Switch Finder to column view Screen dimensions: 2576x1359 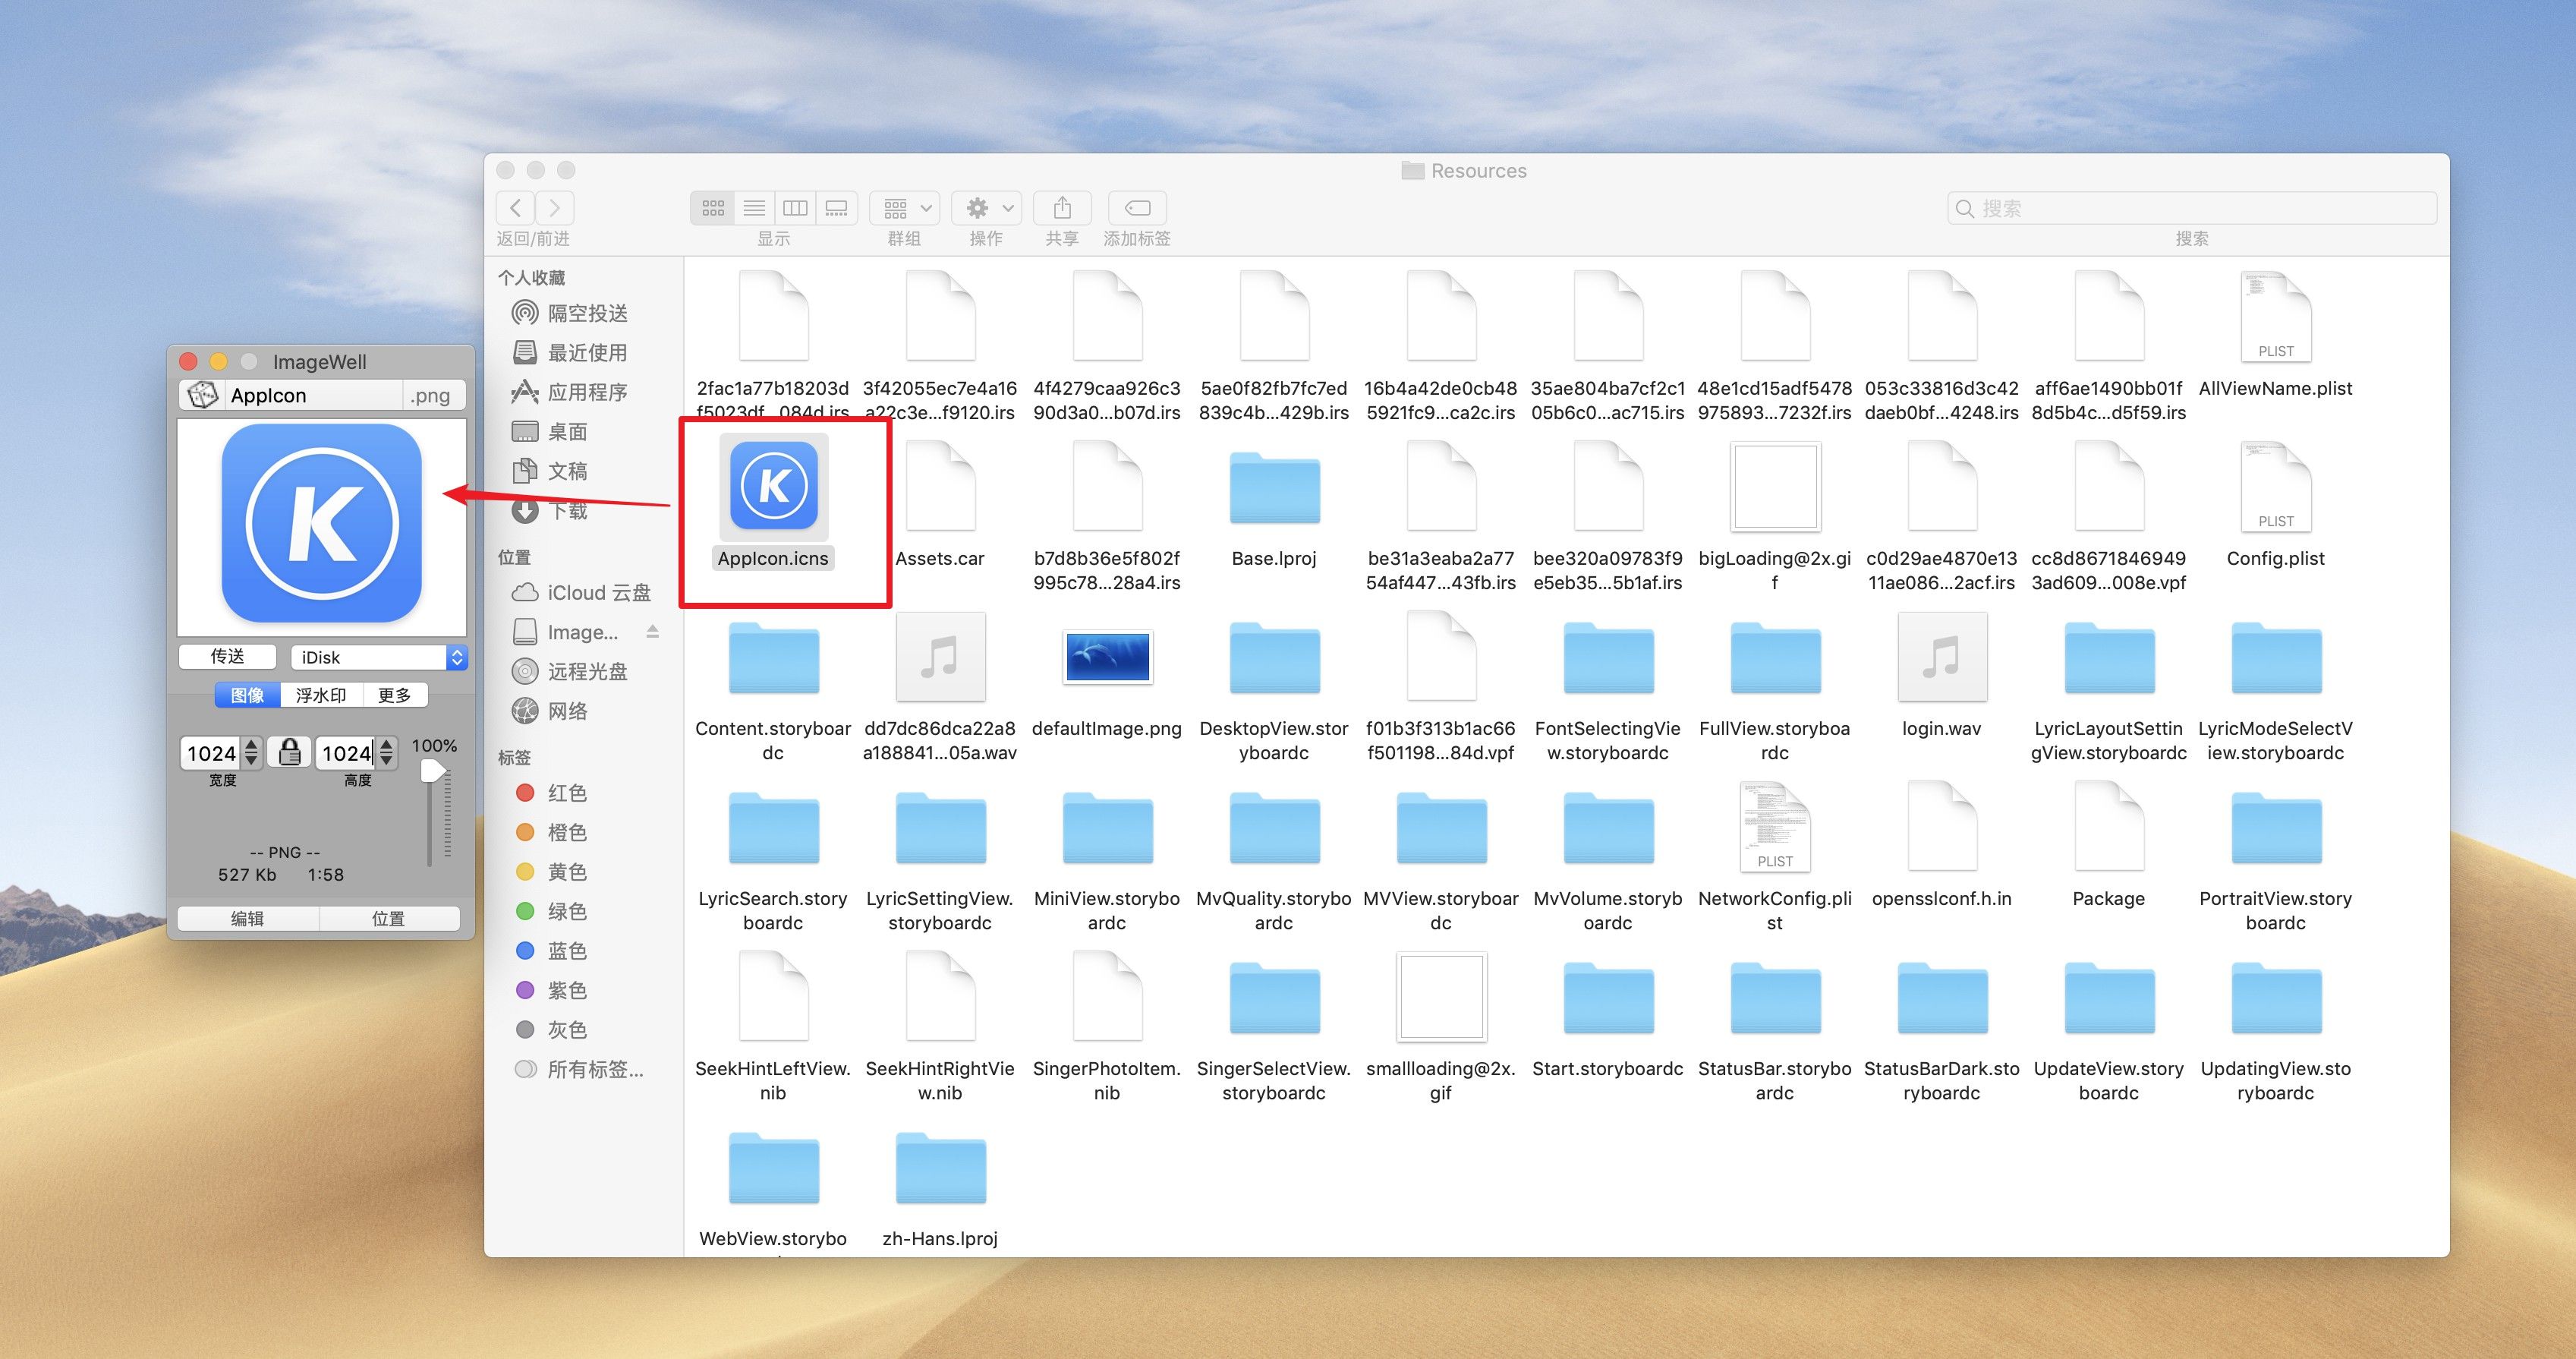pos(795,208)
